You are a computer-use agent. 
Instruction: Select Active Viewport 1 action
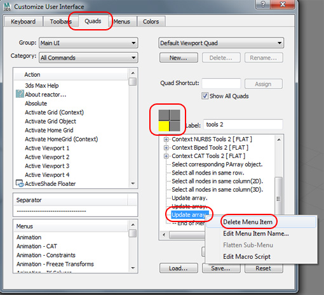(47, 148)
